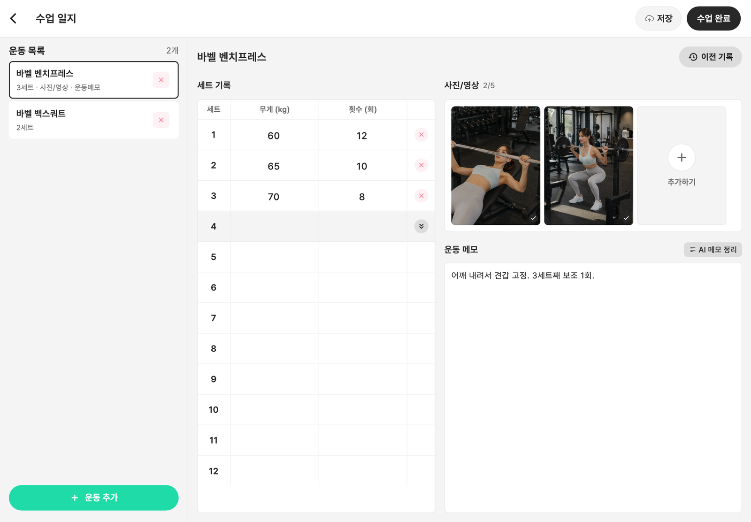
Task: Click set number 12 row label
Action: (x=214, y=471)
